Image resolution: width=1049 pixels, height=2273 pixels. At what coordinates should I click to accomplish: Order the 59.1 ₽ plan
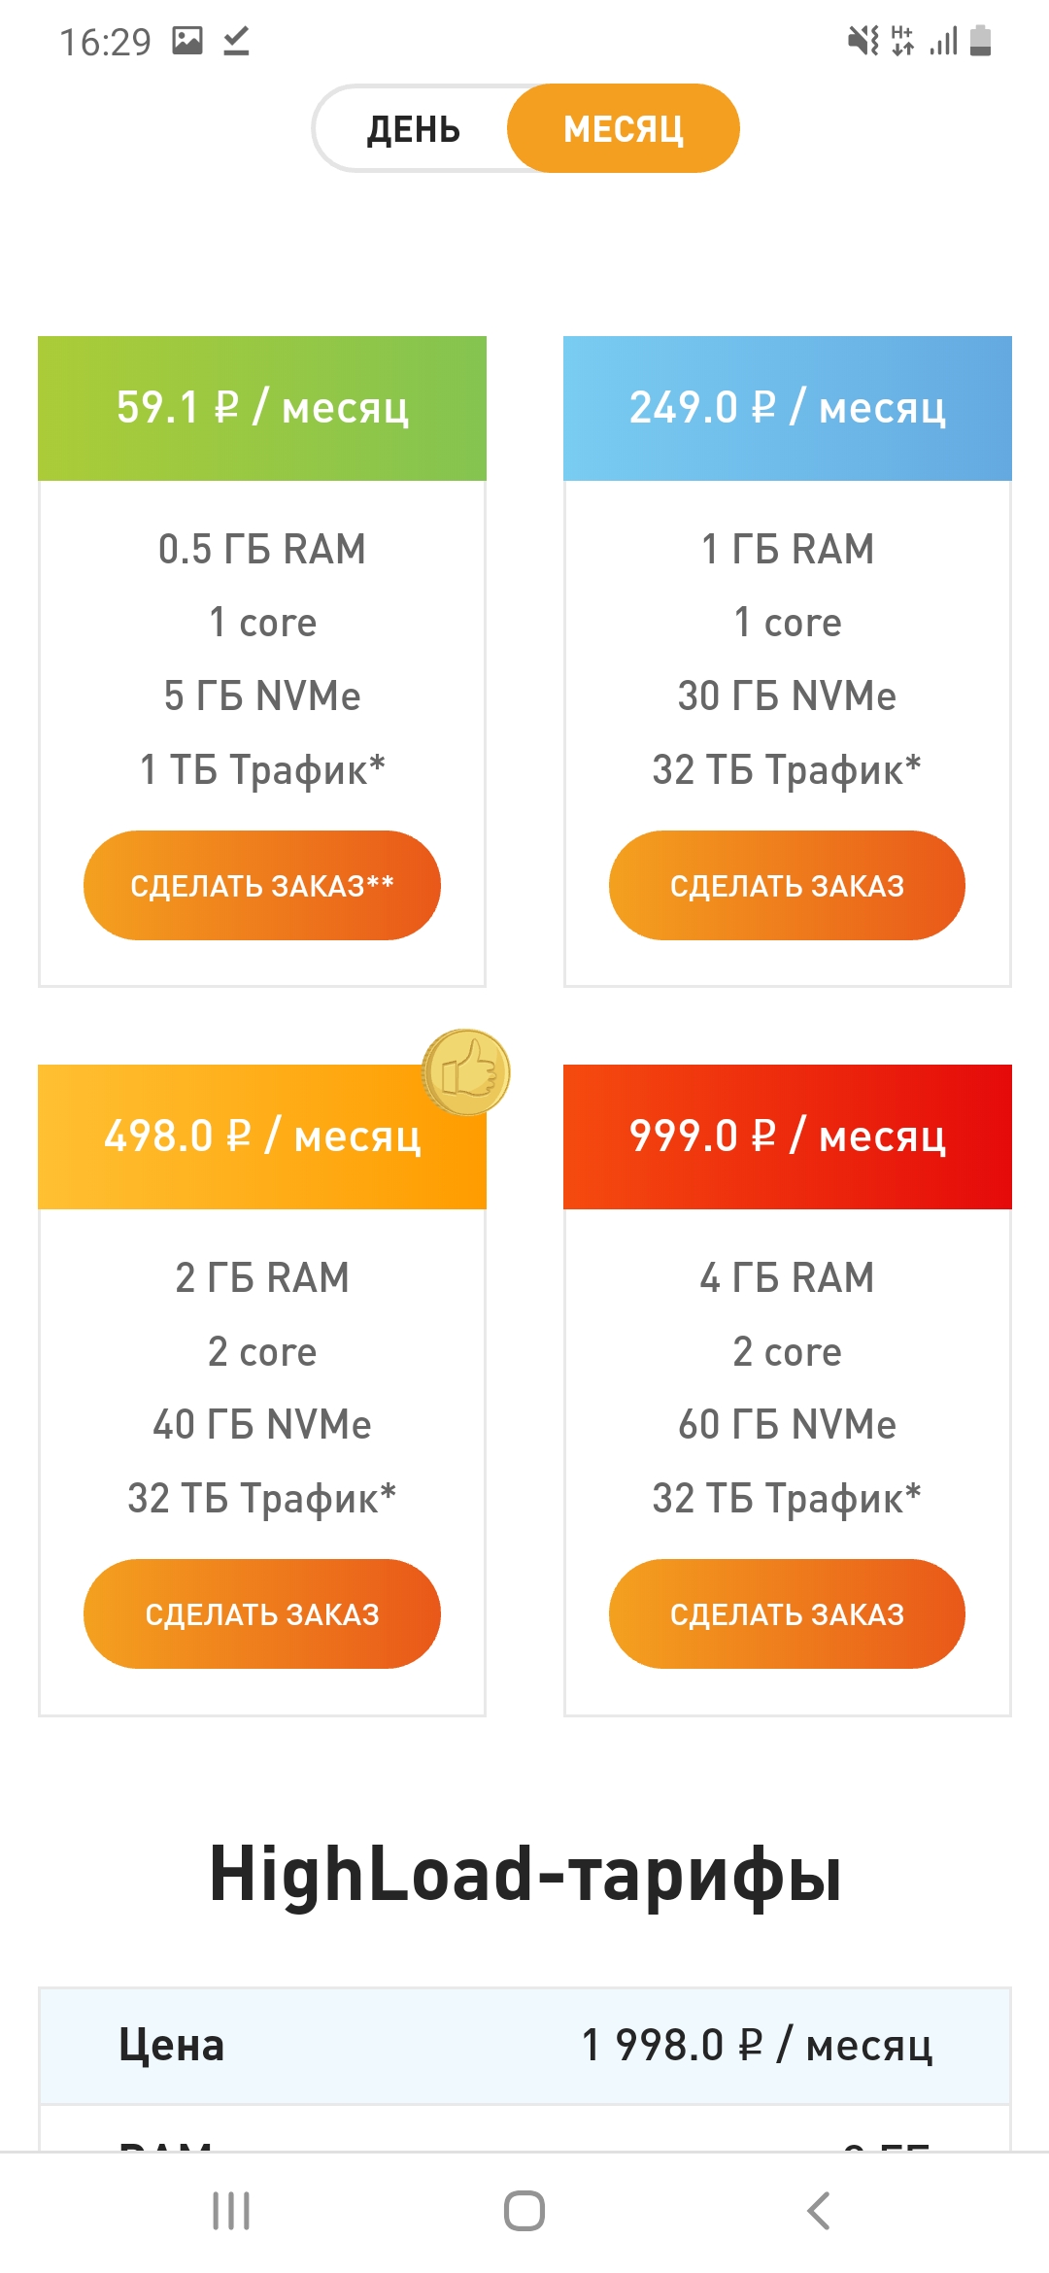pyautogui.click(x=262, y=885)
